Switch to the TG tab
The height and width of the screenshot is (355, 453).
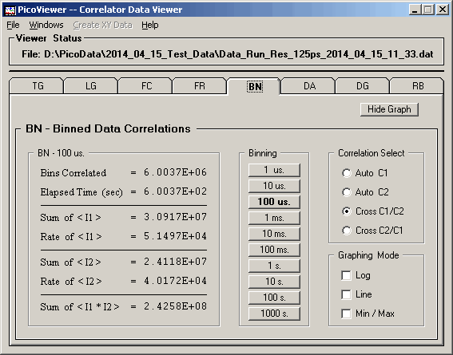pos(37,86)
